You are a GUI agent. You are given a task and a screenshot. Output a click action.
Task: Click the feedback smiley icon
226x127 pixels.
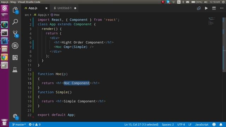click(214, 125)
